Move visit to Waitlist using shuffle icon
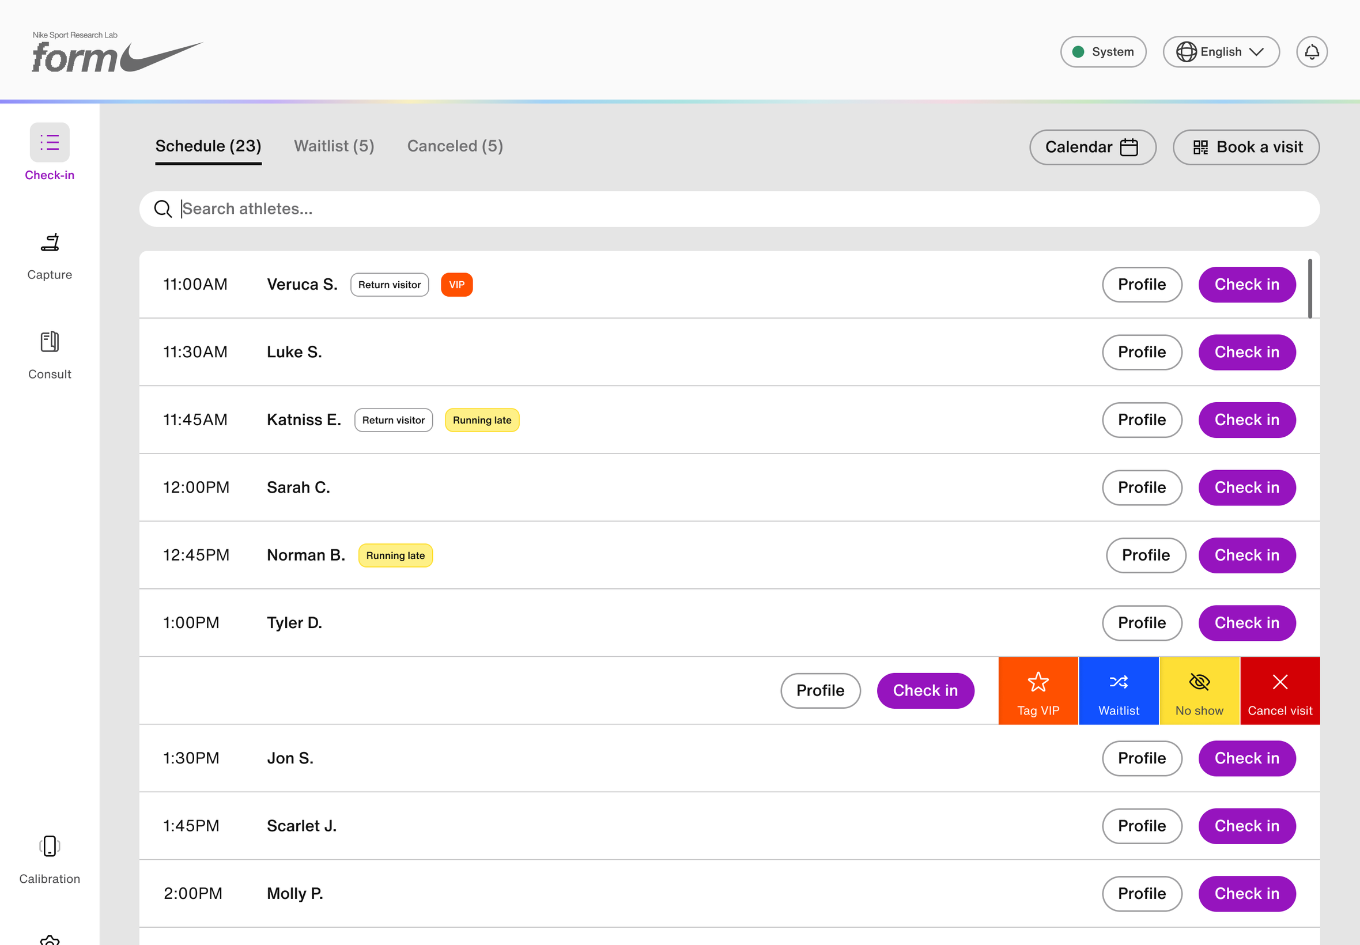The width and height of the screenshot is (1360, 945). (x=1119, y=690)
